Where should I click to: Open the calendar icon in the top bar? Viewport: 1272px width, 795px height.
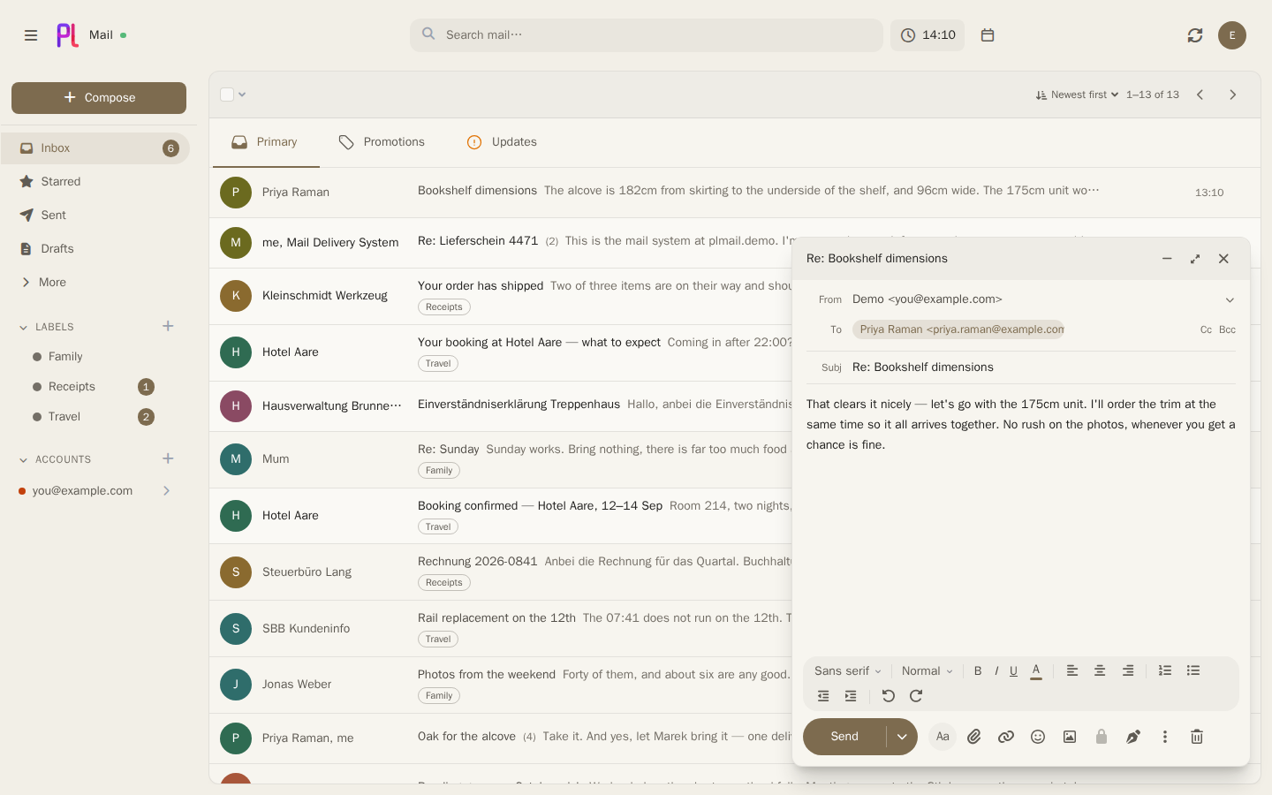[x=988, y=35]
